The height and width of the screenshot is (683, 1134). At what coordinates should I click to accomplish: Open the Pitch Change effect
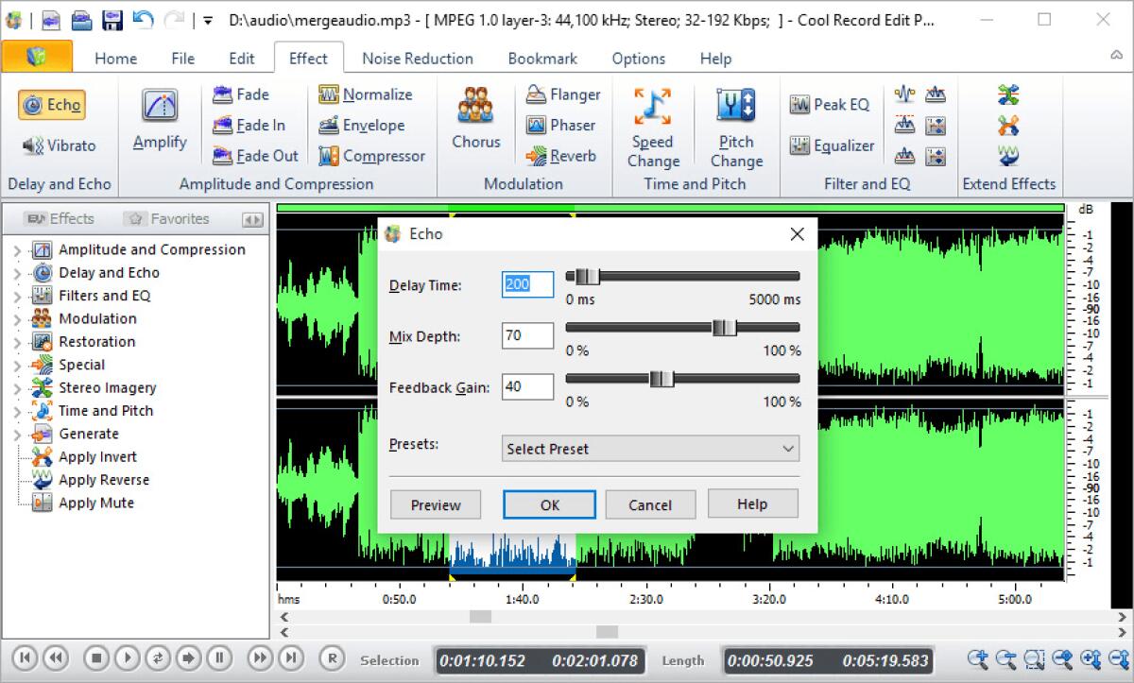point(736,118)
